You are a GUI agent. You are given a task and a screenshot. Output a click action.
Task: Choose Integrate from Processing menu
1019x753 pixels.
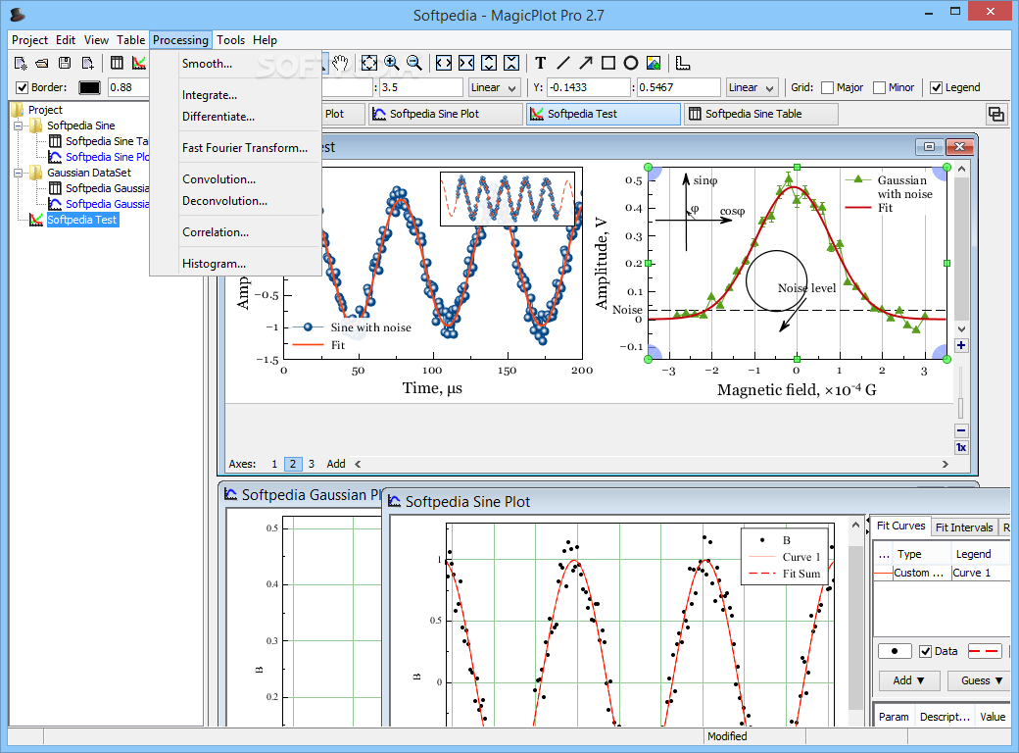210,95
